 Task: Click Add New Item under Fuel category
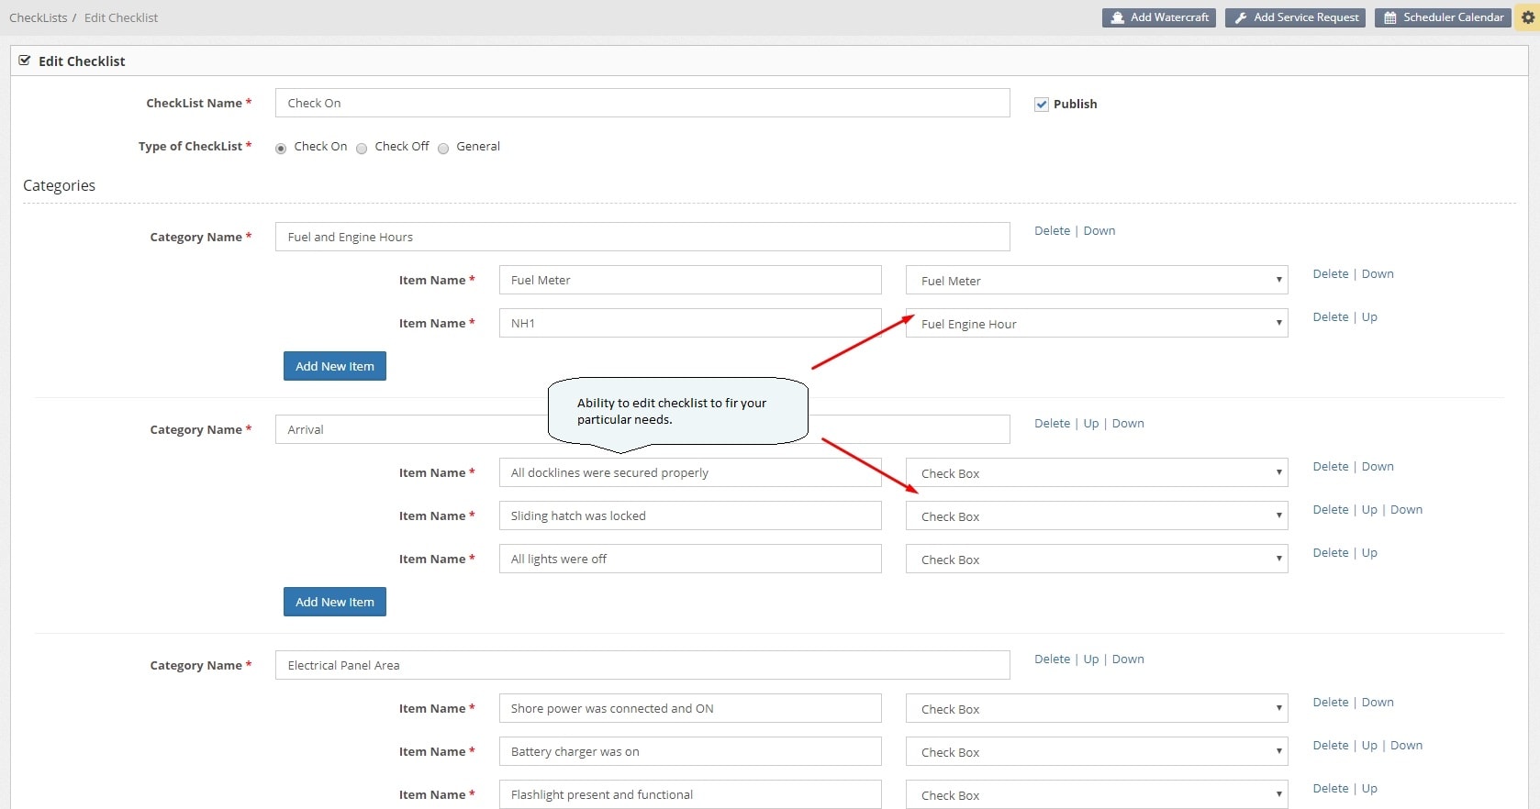[x=334, y=366]
